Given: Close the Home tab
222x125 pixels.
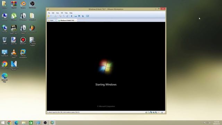Looking at the screenshot, I should 55,20.
